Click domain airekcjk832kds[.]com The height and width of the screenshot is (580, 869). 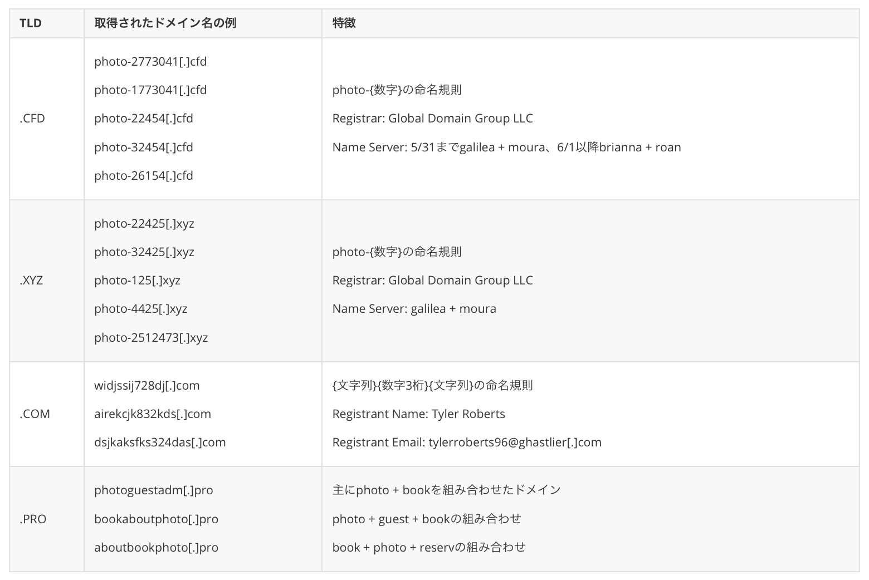[153, 414]
